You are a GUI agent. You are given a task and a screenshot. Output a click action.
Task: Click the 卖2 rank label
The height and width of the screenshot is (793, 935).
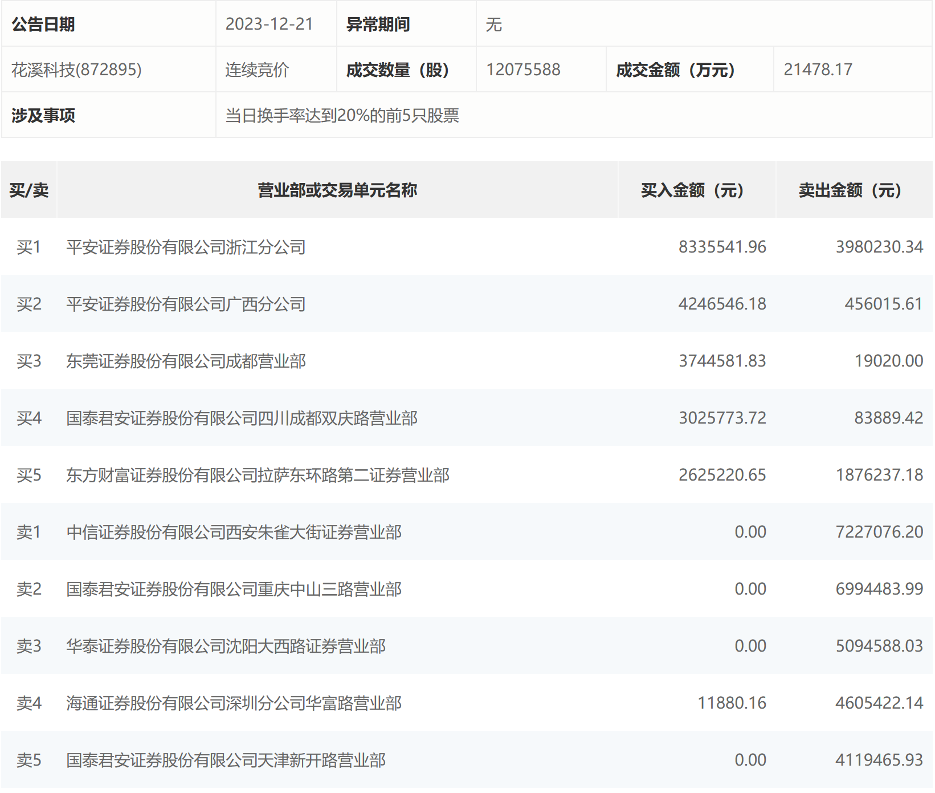29,589
